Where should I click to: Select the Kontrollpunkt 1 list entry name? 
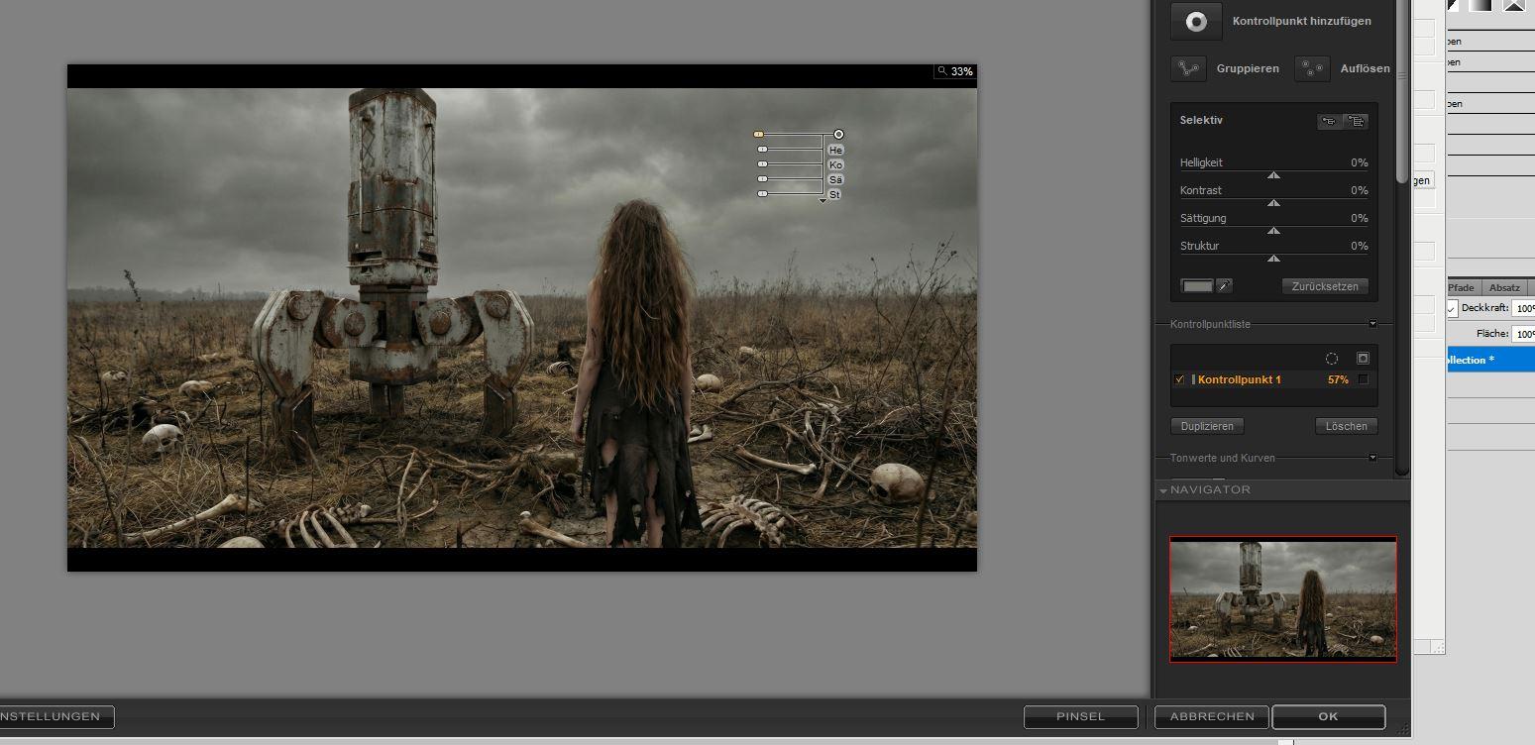tap(1240, 379)
